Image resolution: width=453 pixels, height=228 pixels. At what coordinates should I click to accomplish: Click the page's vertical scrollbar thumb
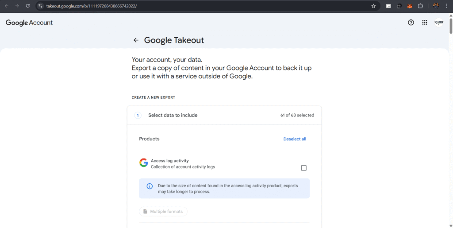coord(450,27)
